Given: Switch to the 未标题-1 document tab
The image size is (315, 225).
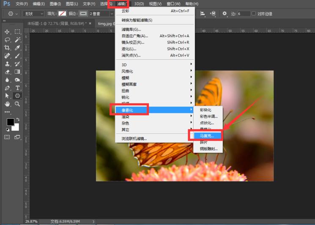Looking at the screenshot, I should [x=57, y=24].
